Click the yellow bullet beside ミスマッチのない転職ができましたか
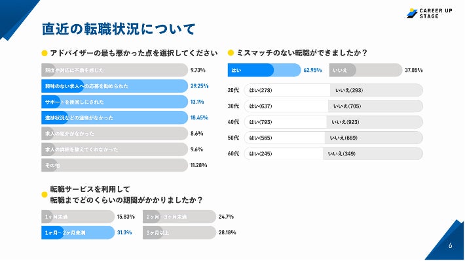The image size is (465, 261). [231, 53]
